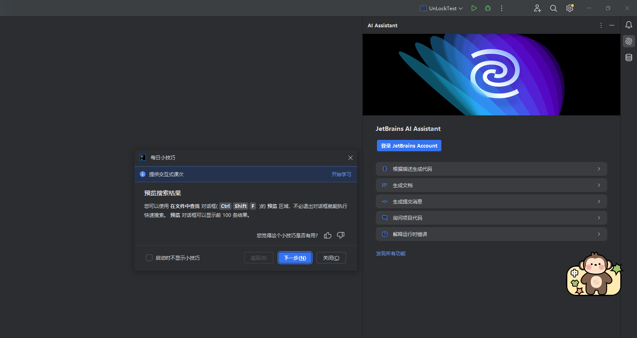Image resolution: width=637 pixels, height=338 pixels.
Task: Click the Ctrl key label in tip
Action: (x=225, y=206)
